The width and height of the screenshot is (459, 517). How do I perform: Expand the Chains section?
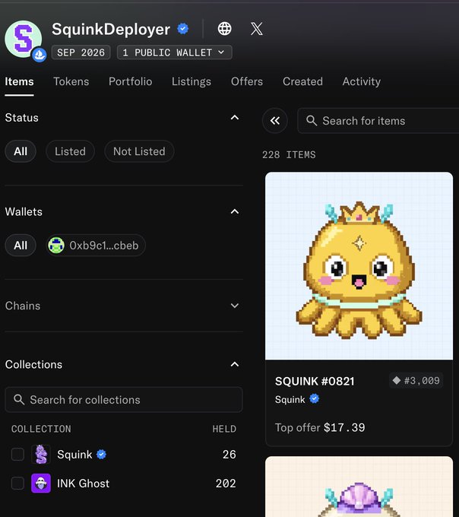point(235,306)
